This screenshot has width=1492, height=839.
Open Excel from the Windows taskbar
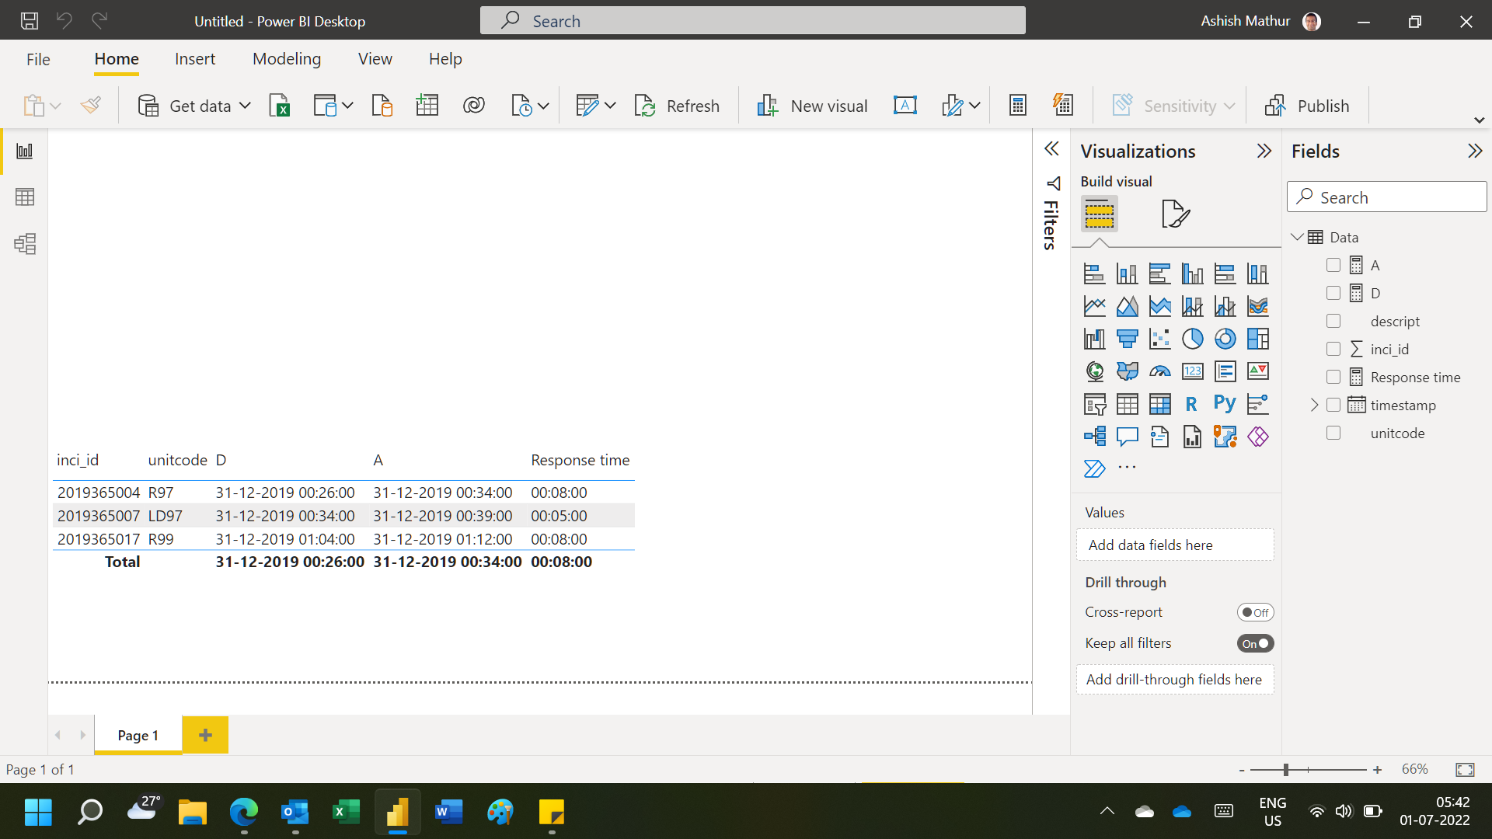pyautogui.click(x=346, y=812)
